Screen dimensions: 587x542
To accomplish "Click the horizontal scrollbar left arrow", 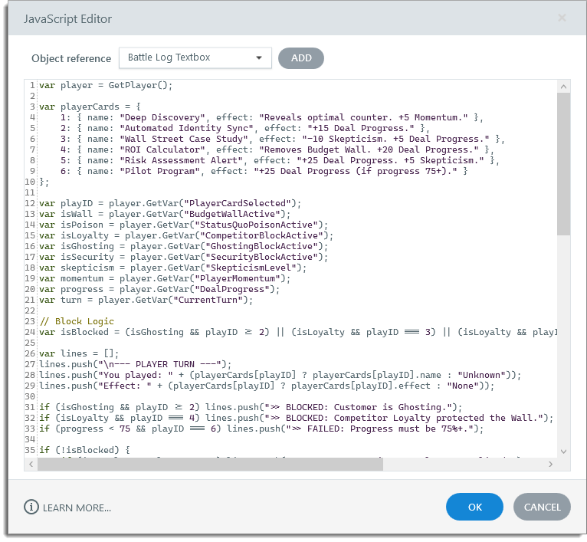I will (31, 464).
